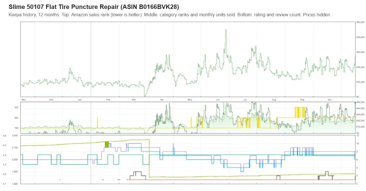
Task: Select the Aug label on the time axis
Action: point(274,100)
